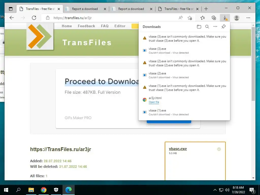Click the Open file link for ar3jr.html

pos(154,102)
